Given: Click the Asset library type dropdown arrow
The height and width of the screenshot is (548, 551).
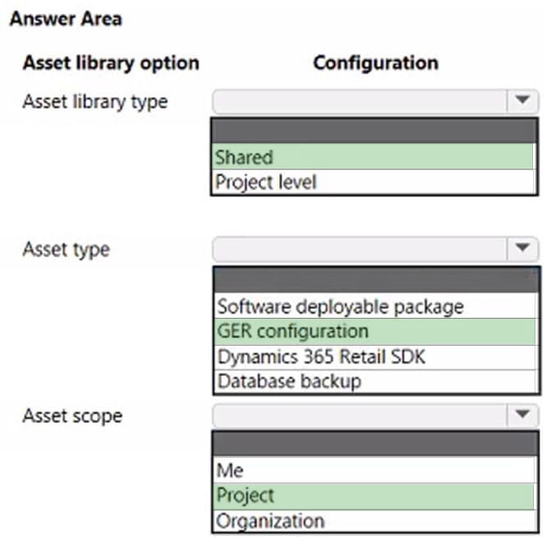Looking at the screenshot, I should (522, 102).
